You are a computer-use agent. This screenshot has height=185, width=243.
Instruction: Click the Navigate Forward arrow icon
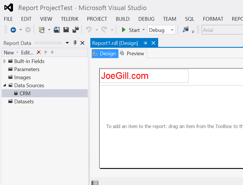coord(28,30)
